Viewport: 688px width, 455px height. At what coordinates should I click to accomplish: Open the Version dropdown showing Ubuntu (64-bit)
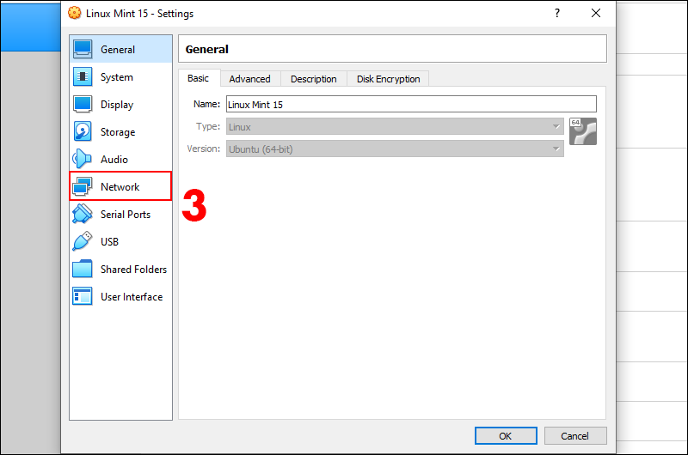[395, 149]
